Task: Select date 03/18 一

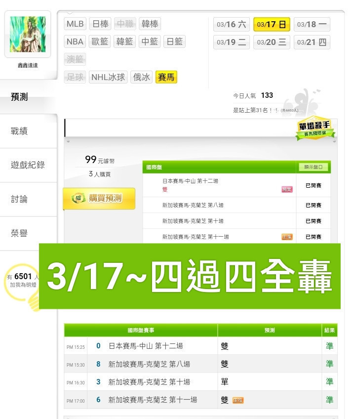Action: pyautogui.click(x=312, y=25)
